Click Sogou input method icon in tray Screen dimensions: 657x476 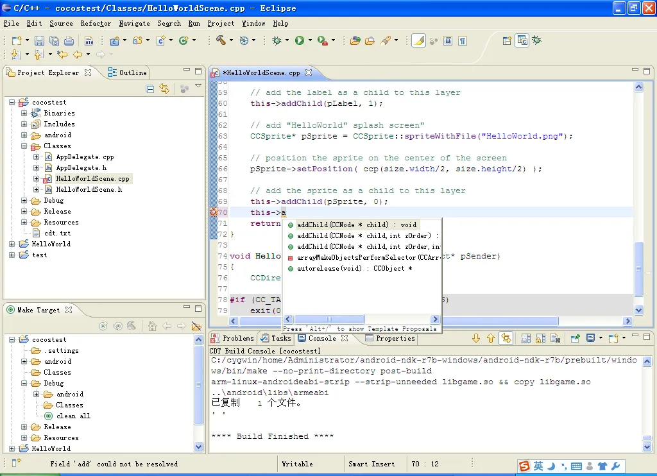click(x=524, y=466)
